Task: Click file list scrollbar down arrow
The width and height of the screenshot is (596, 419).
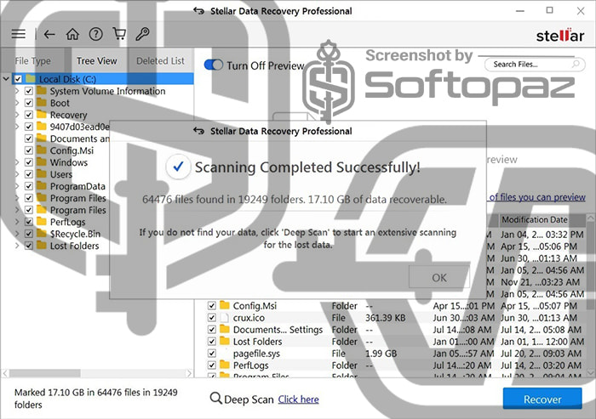Action: pyautogui.click(x=590, y=371)
